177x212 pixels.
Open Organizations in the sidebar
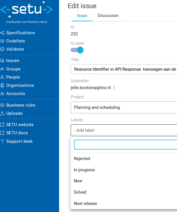coord(20,85)
